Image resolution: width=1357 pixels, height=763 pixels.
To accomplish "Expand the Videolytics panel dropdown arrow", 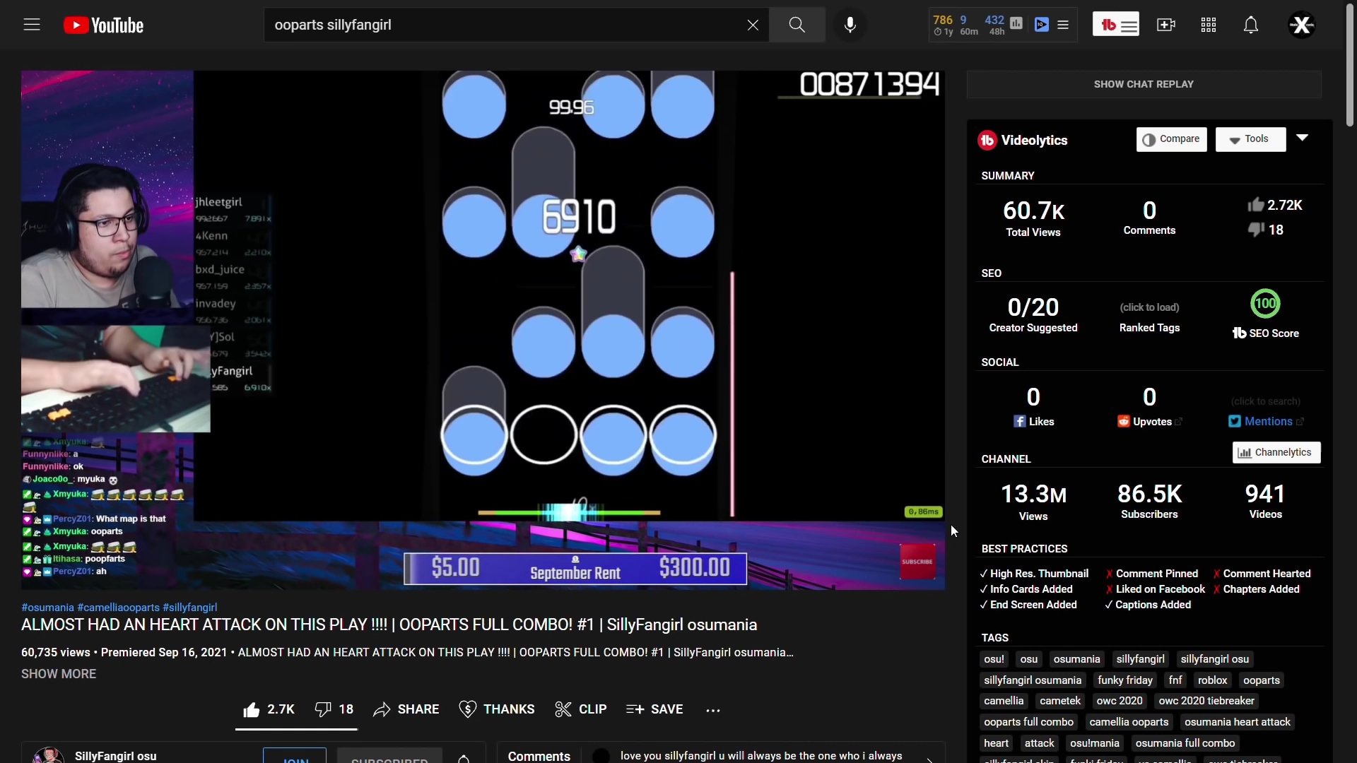I will [x=1303, y=138].
